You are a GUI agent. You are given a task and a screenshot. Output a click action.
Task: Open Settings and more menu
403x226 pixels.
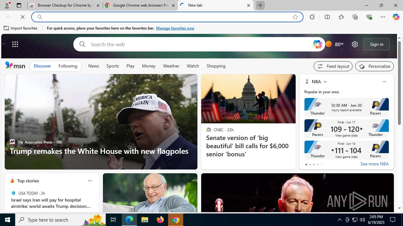(x=383, y=17)
